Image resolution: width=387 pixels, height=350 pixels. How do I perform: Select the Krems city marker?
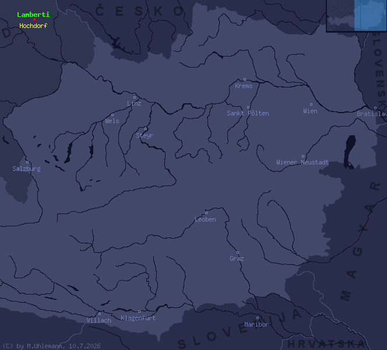(245, 79)
